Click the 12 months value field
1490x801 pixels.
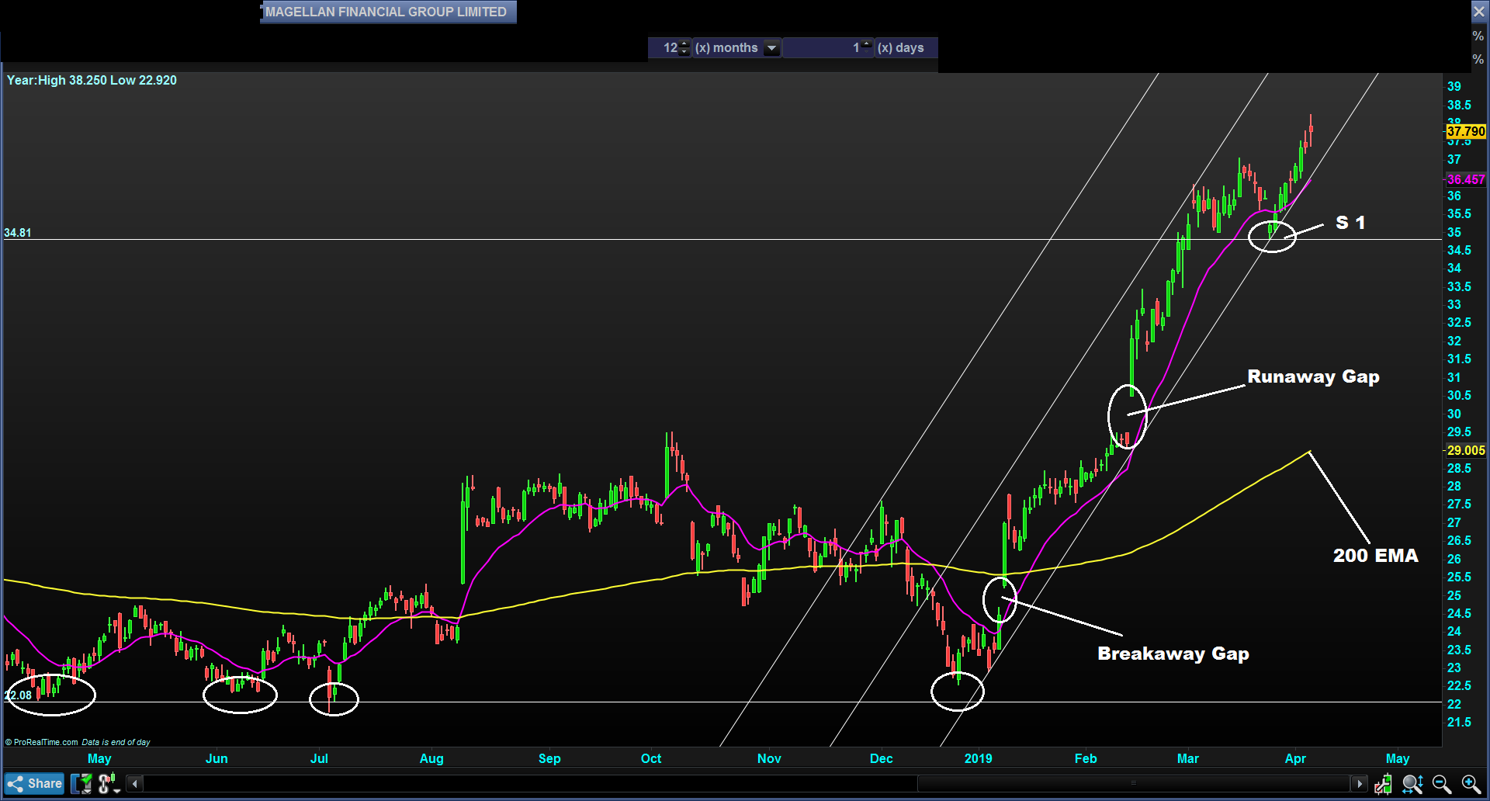664,48
